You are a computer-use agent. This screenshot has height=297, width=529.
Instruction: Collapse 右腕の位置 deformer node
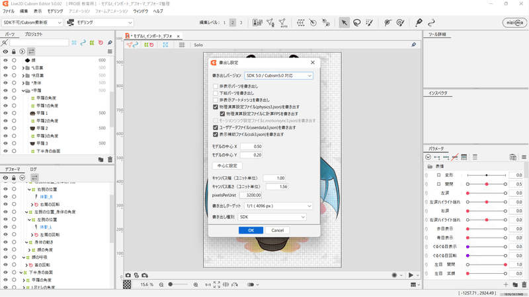[29, 189]
